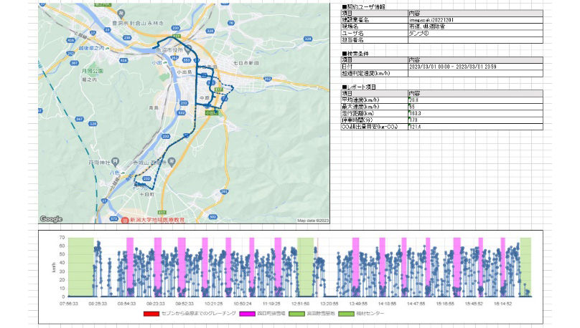Click the Google logo on the map
Image resolution: width=580 pixels, height=328 pixels.
(51, 218)
